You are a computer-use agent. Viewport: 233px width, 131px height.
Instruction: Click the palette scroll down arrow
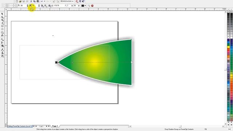click(x=228, y=122)
